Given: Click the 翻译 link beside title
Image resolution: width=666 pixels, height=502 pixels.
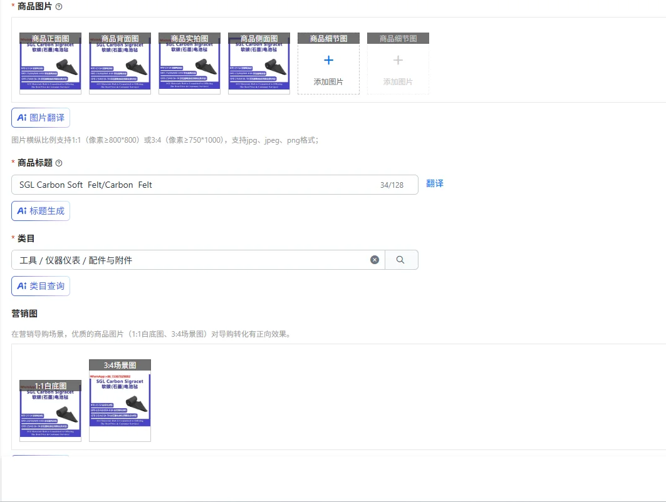Looking at the screenshot, I should point(435,183).
